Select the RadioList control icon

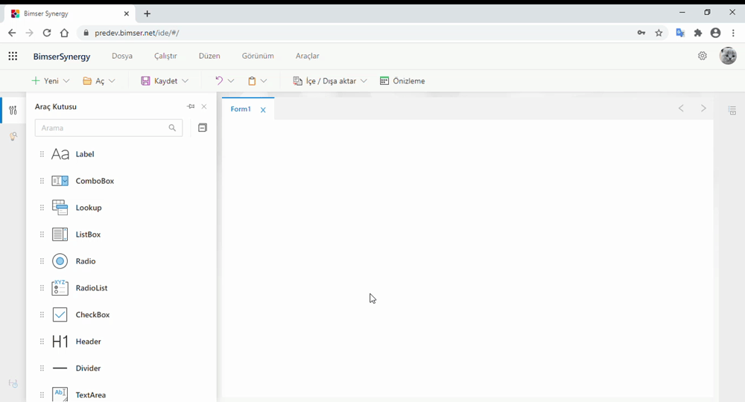click(60, 288)
